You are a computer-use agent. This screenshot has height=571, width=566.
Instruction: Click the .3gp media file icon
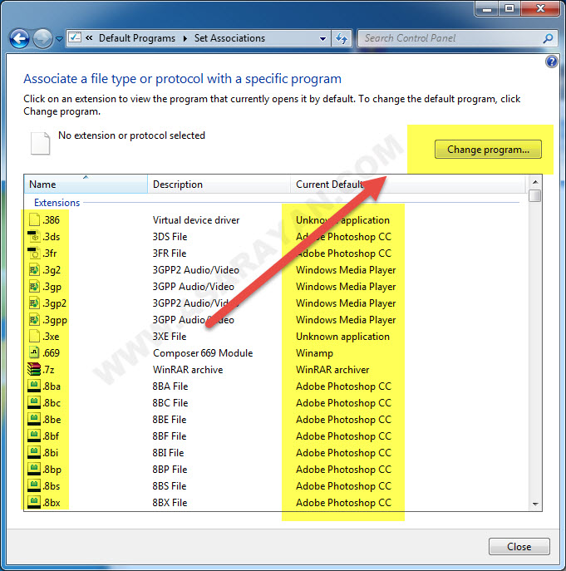34,287
